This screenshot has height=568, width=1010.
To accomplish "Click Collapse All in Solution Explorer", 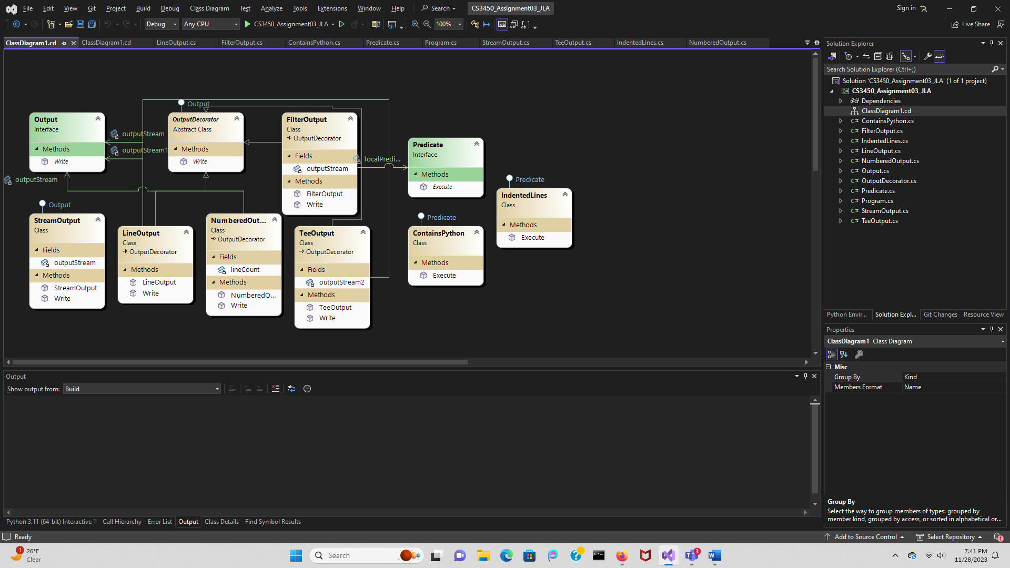I will click(878, 56).
